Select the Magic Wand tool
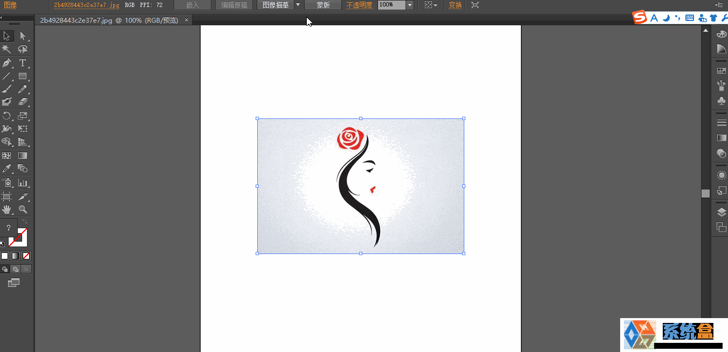This screenshot has height=352, width=728. (x=7, y=50)
